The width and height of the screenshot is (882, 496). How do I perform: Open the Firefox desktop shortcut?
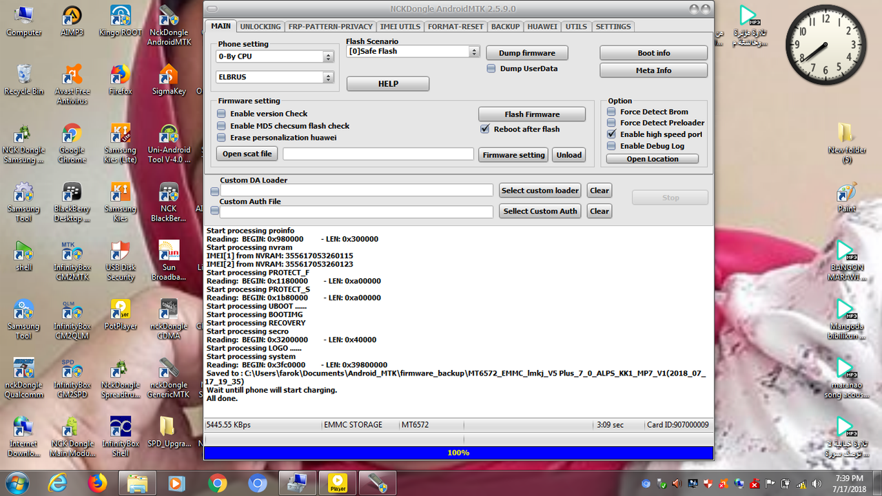click(x=121, y=79)
